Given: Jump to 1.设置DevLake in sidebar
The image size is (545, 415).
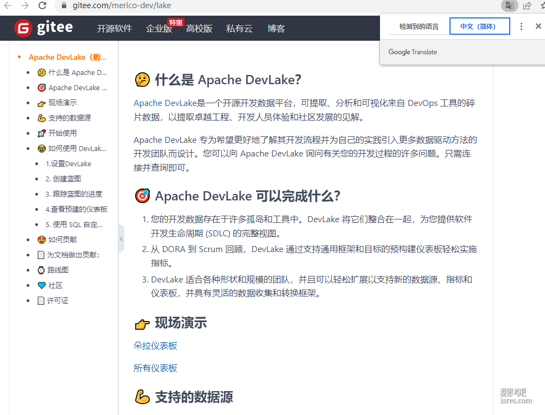Looking at the screenshot, I should tap(68, 164).
